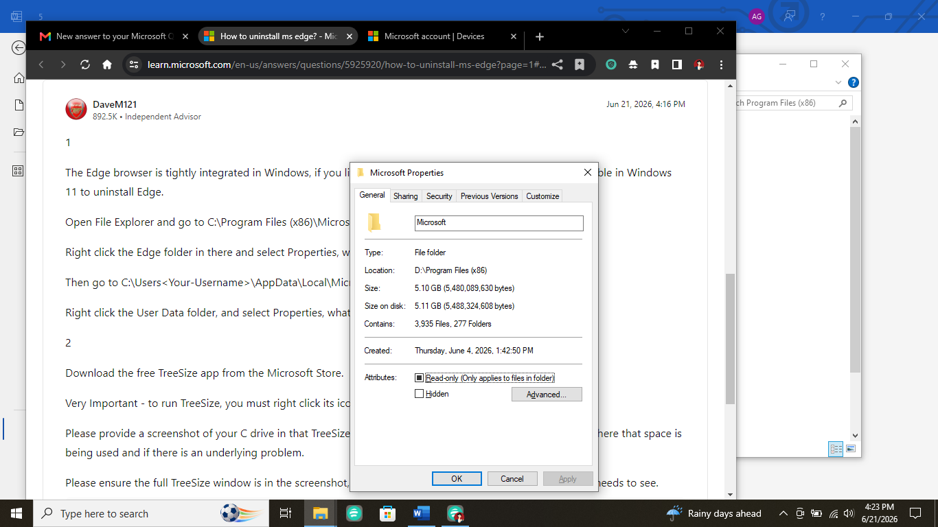Switch File Explorer to large icons view
This screenshot has height=527, width=938.
click(x=851, y=449)
